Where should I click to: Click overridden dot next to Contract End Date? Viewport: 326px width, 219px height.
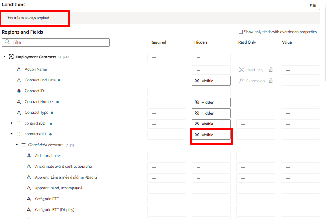pyautogui.click(x=59, y=80)
